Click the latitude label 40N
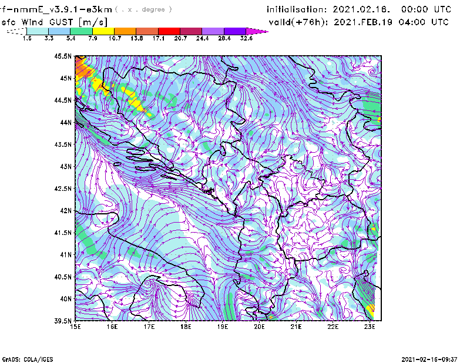Screen dimensions: 470x363 (x=66, y=299)
